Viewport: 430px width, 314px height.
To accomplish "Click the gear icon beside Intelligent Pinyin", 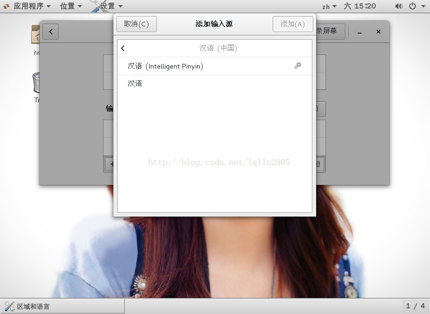I will pos(298,66).
